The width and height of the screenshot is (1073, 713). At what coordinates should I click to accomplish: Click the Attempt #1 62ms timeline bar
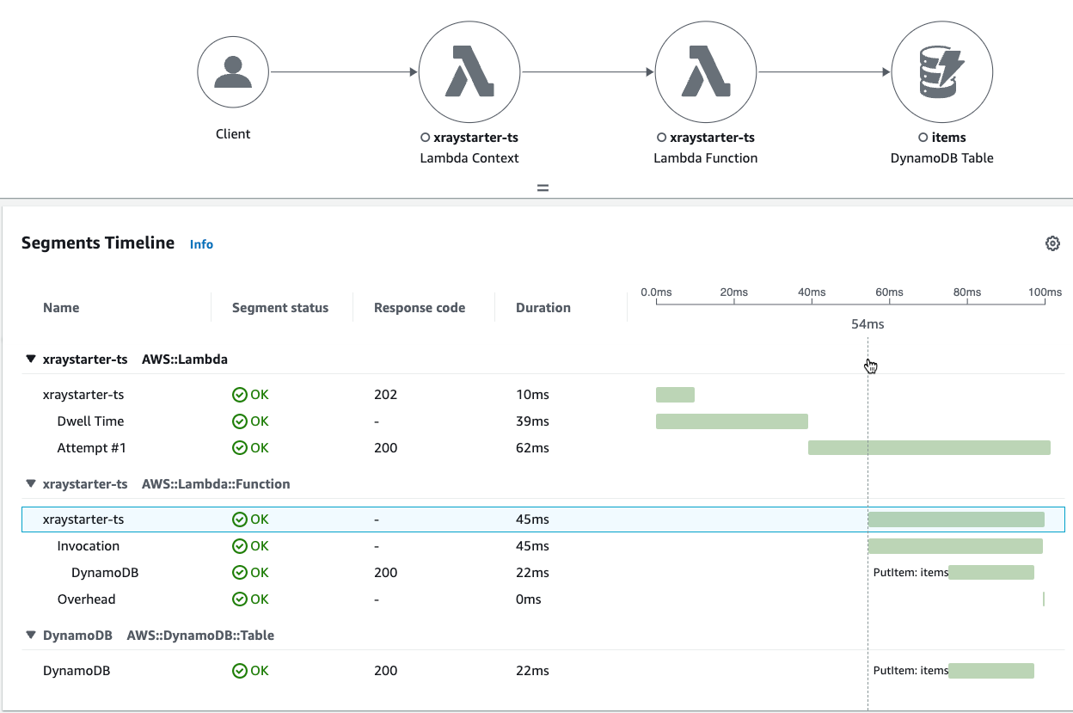(929, 448)
